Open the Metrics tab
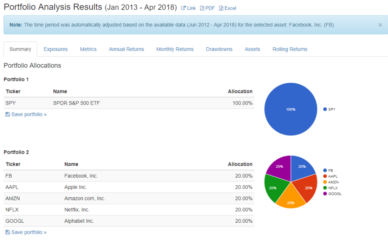This screenshot has width=388, height=242. (x=88, y=49)
